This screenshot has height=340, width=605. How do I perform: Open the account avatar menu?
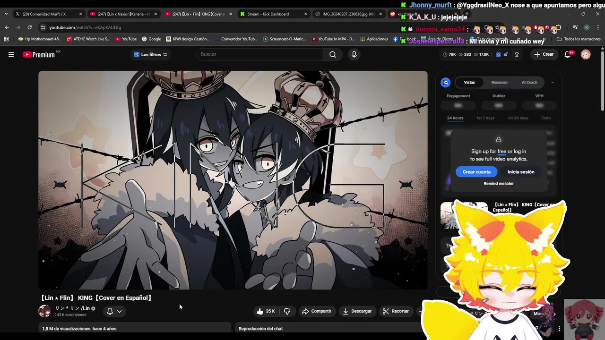click(x=586, y=54)
